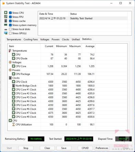Viewport: 135px width, 152px height.
Task: Click the Item column header
Action: (x=24, y=46)
